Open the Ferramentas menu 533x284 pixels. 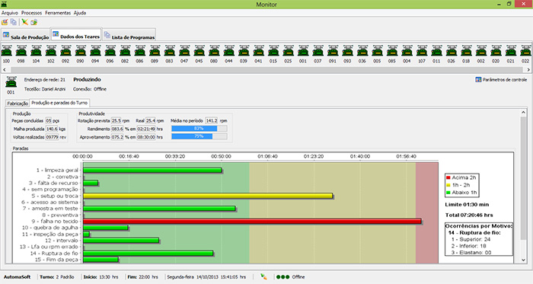[x=58, y=13]
